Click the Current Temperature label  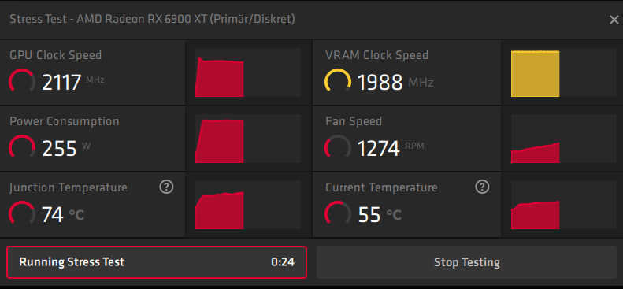click(x=381, y=187)
